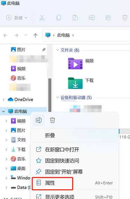Go up one folder level arrow
This screenshot has height=199, width=130.
tap(36, 35)
